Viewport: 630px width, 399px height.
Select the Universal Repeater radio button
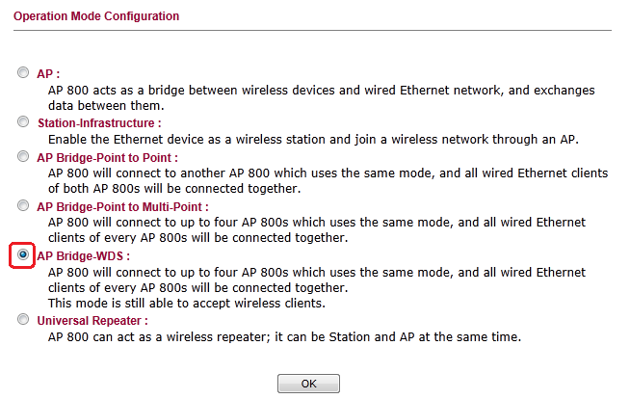click(x=23, y=320)
